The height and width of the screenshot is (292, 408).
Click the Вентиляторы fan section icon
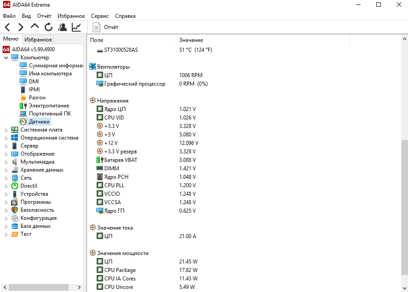tap(93, 66)
